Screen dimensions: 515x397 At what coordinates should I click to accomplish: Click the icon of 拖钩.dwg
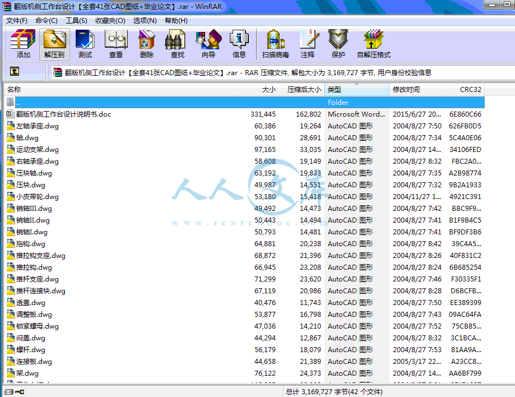pyautogui.click(x=11, y=243)
